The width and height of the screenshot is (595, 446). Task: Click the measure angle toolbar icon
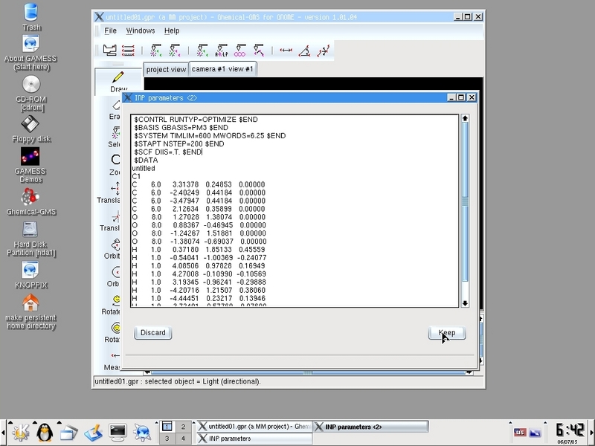pos(305,51)
